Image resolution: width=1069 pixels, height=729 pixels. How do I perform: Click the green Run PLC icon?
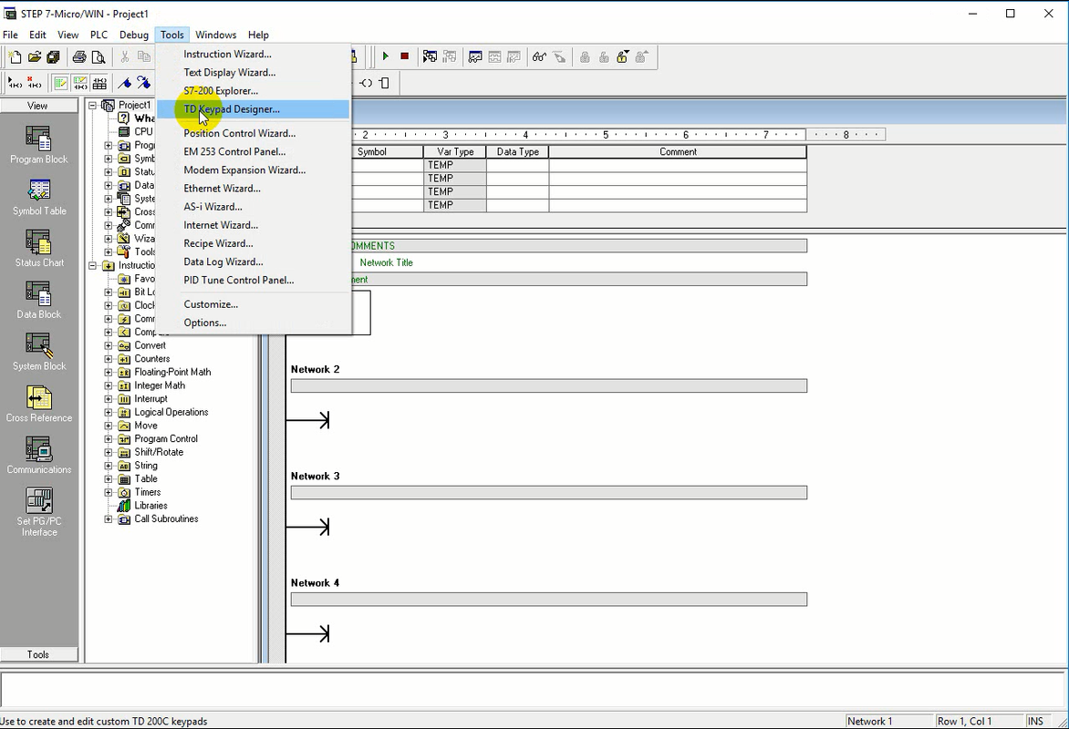coord(385,56)
